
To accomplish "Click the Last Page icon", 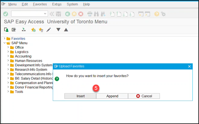I will coord(132,14).
